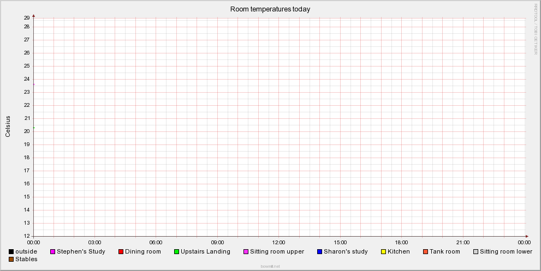Click the 18:00 time axis label
This screenshot has height=271, width=541.
[402, 242]
